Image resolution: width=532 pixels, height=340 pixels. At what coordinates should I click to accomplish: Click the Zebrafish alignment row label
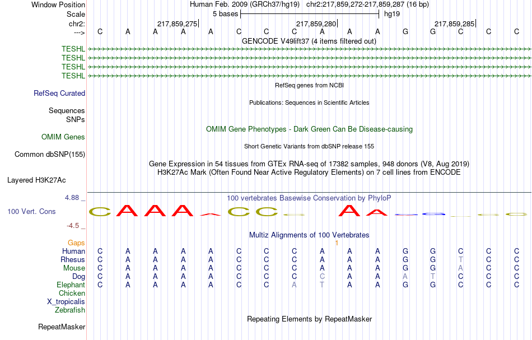pyautogui.click(x=70, y=310)
